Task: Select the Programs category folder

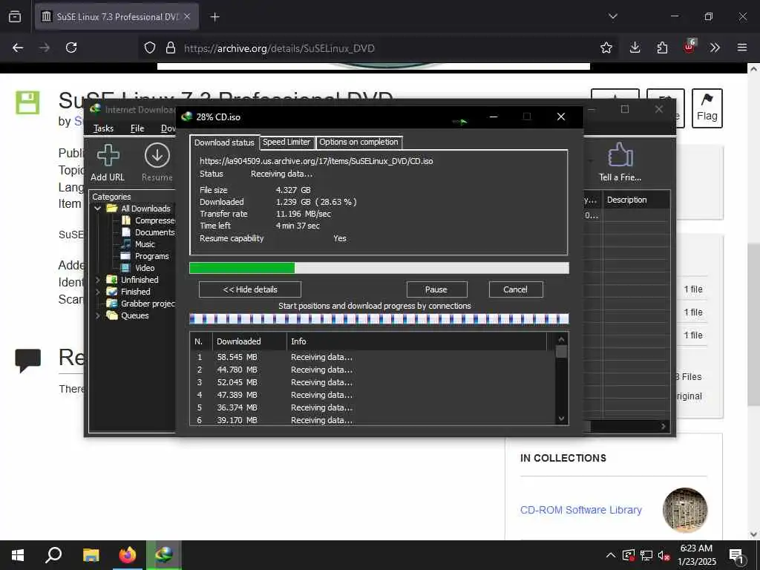Action: (x=145, y=256)
